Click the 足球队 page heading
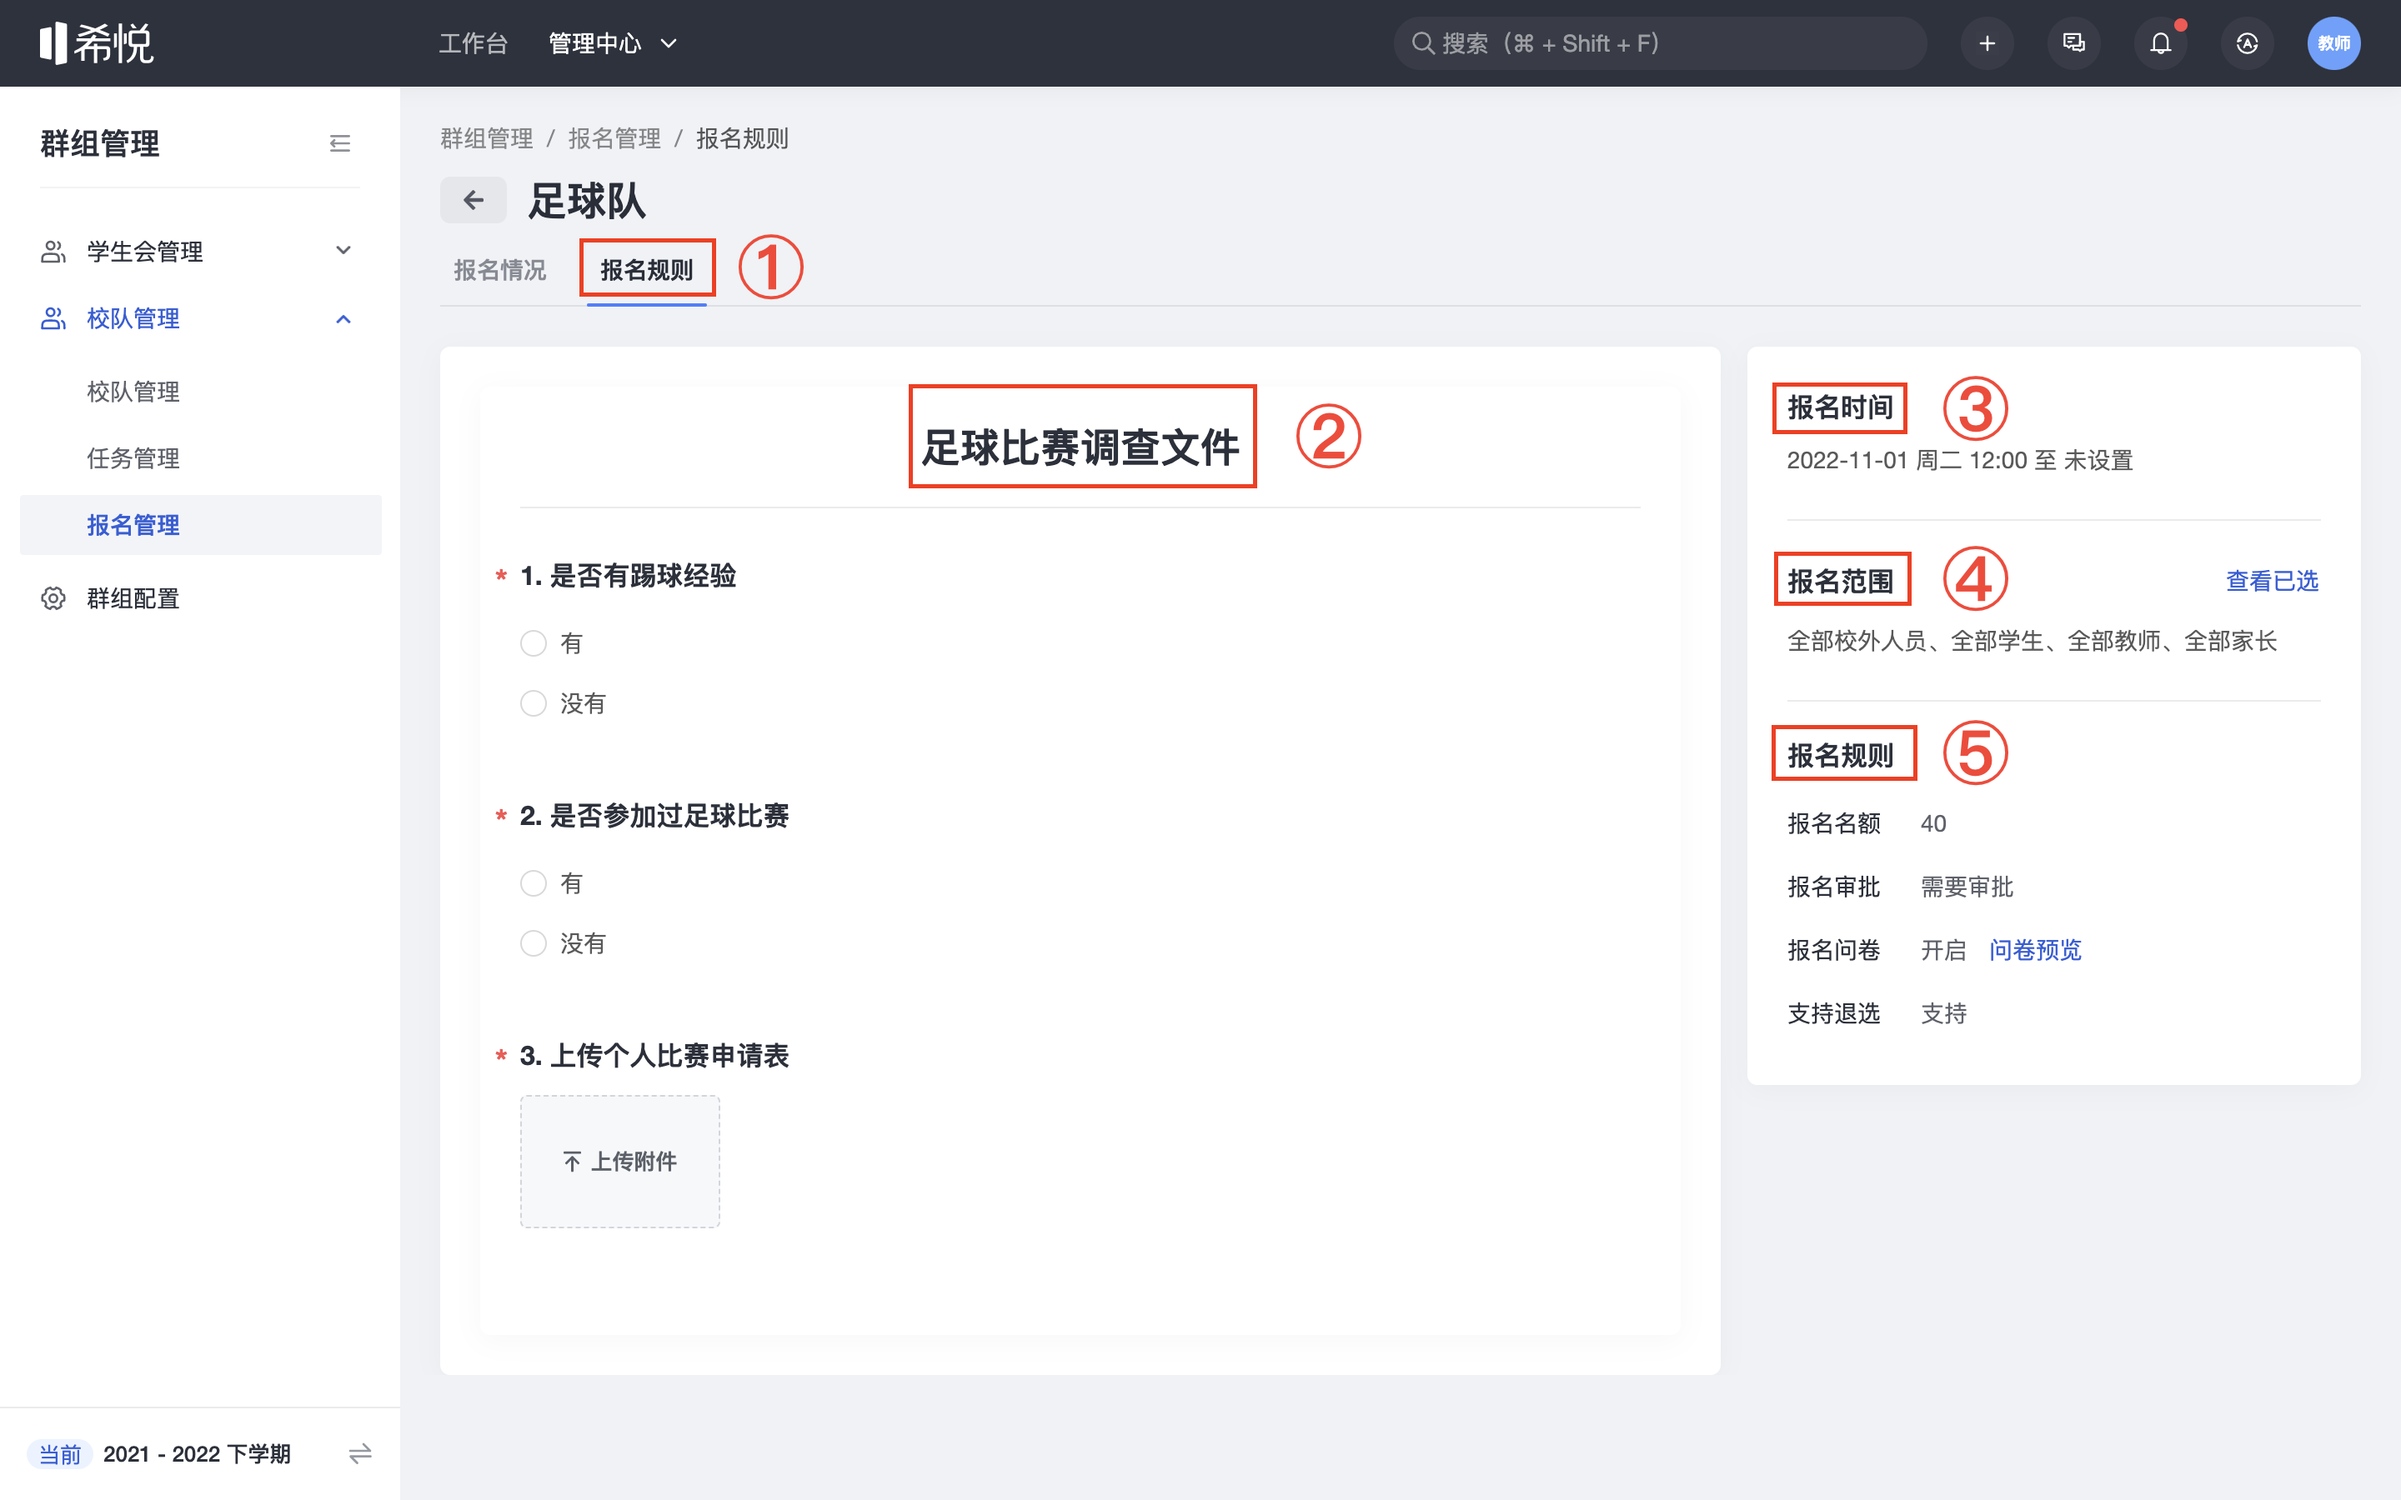2401x1500 pixels. point(586,200)
